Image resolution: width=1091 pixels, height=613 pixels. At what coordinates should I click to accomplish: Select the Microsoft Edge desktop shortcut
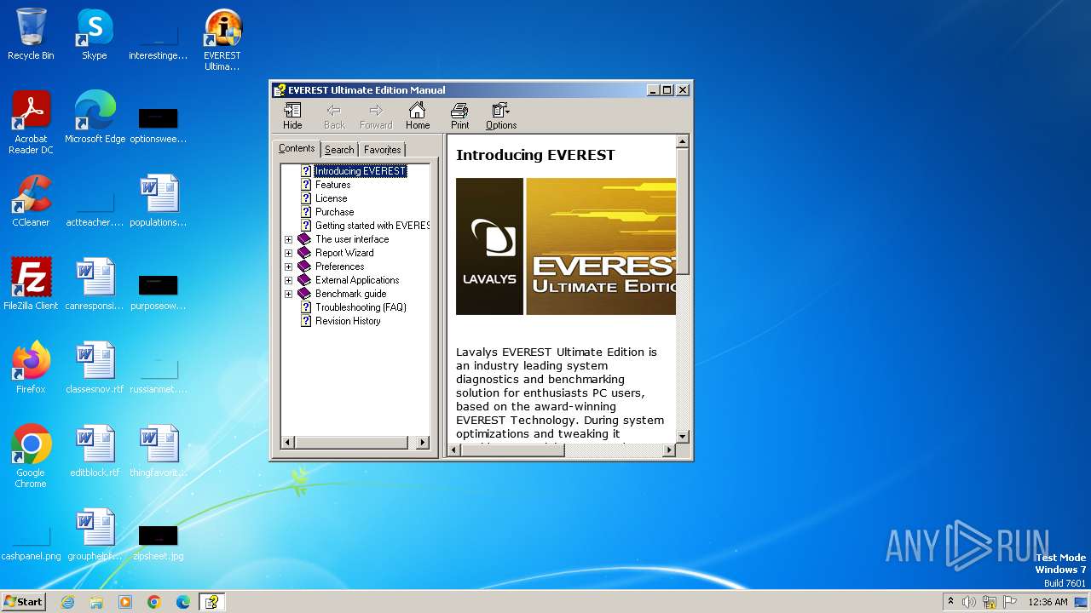click(95, 118)
